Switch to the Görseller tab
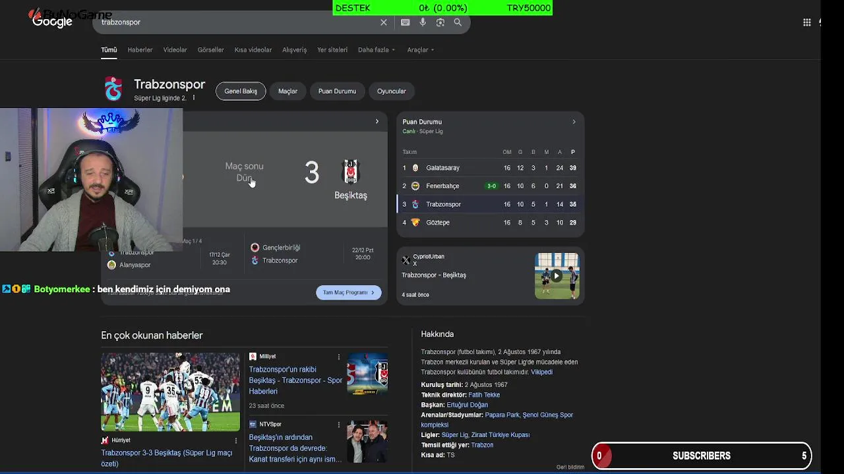This screenshot has width=844, height=474. pyautogui.click(x=211, y=50)
